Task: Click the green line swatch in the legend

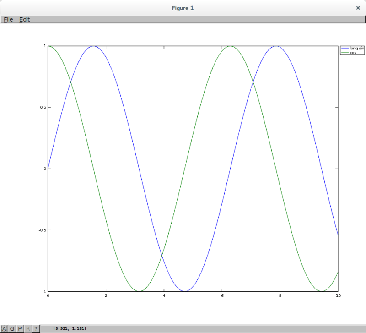Action: coord(344,52)
